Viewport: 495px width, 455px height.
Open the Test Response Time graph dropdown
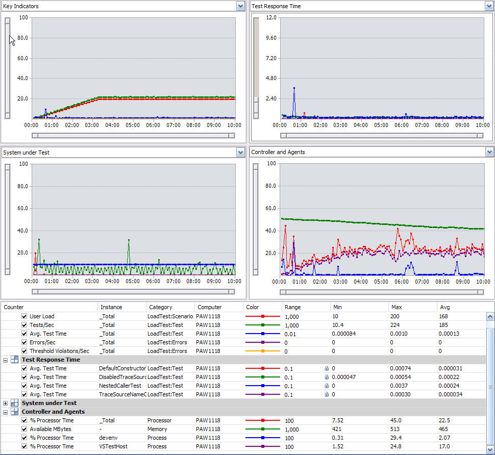pyautogui.click(x=489, y=6)
